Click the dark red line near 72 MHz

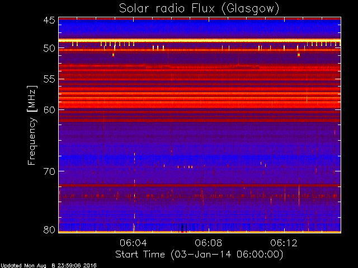pyautogui.click(x=199, y=185)
